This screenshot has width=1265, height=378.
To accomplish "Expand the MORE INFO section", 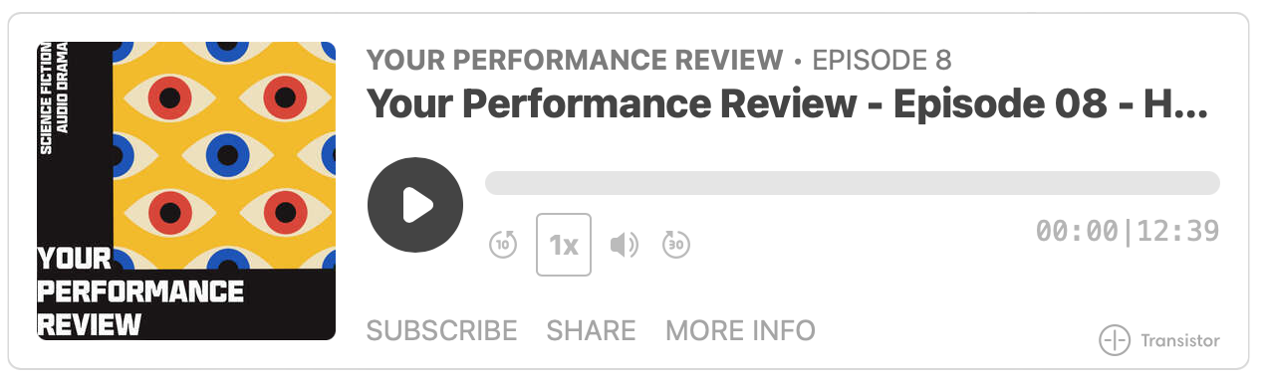I will tap(741, 330).
